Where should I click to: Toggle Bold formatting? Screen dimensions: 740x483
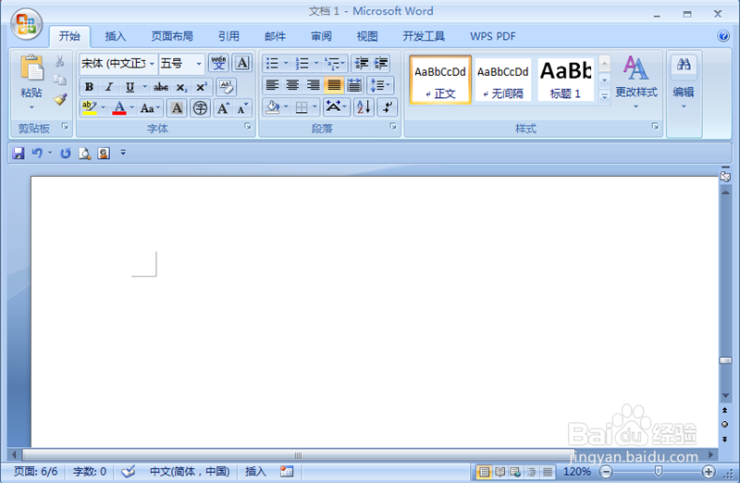tap(89, 87)
